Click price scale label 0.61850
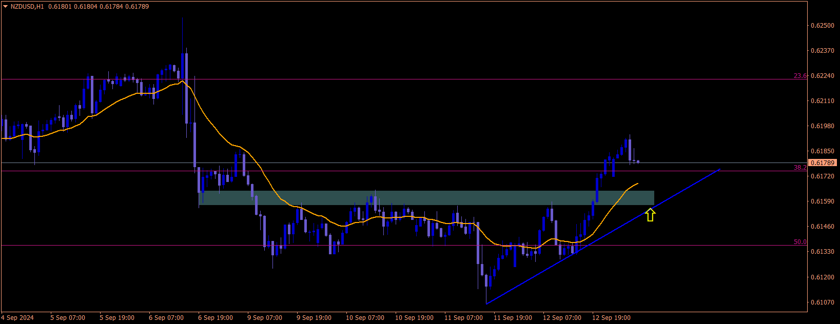Screen dimensions: 840x324 coord(823,152)
